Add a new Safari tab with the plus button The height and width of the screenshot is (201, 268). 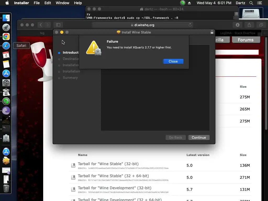(x=264, y=33)
